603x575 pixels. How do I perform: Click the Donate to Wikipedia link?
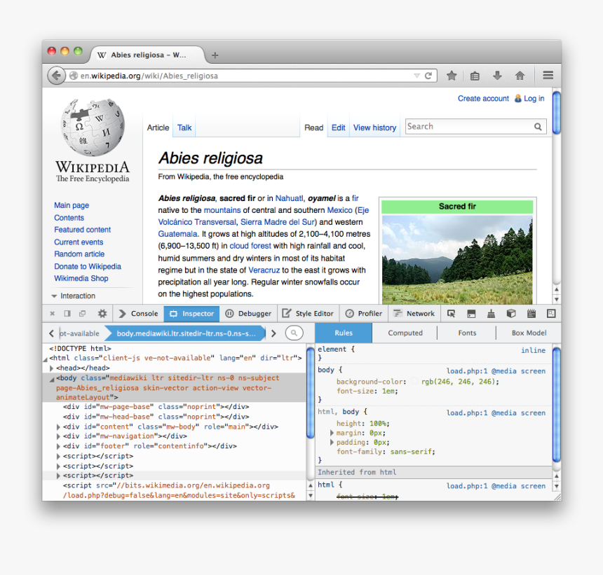tap(88, 267)
